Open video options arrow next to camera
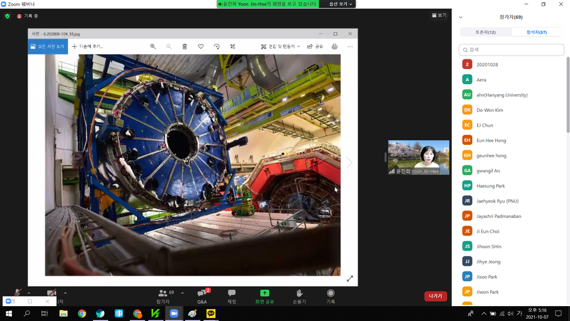Screen dimensions: 570x321 pos(66,293)
